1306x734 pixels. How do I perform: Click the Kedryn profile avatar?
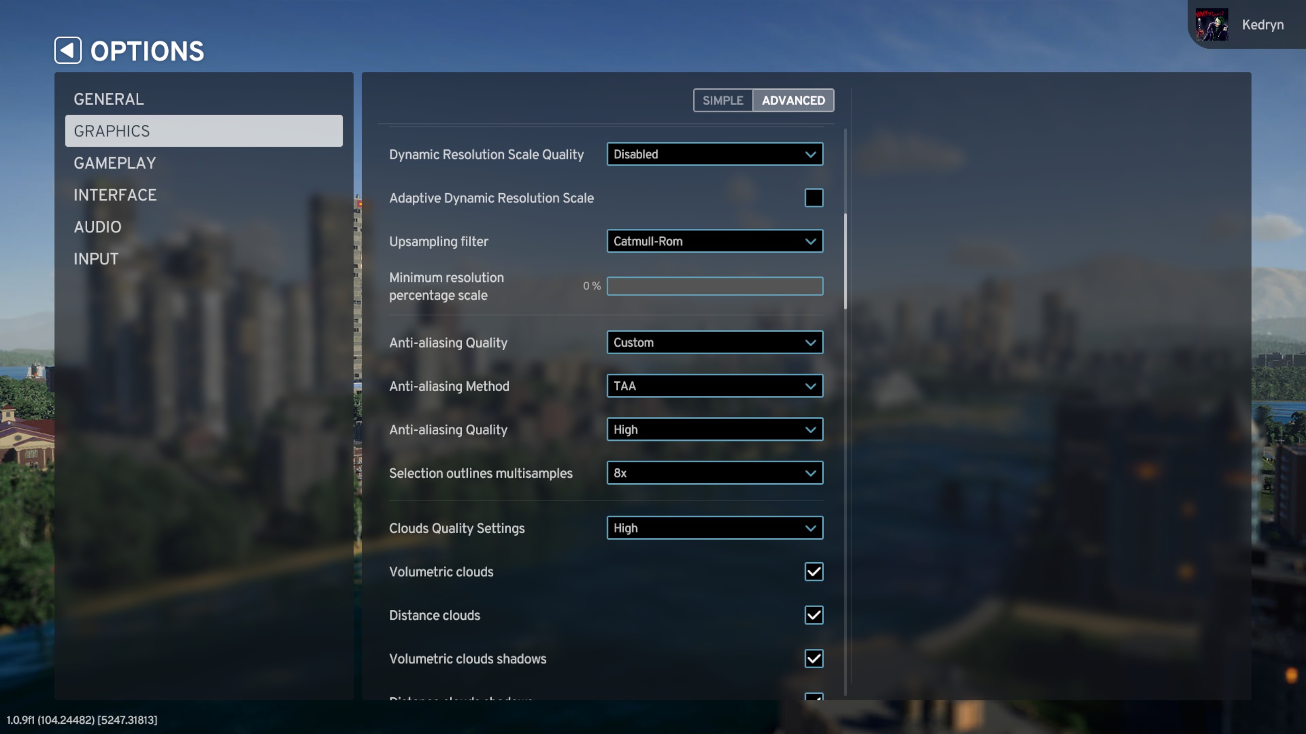click(x=1212, y=24)
